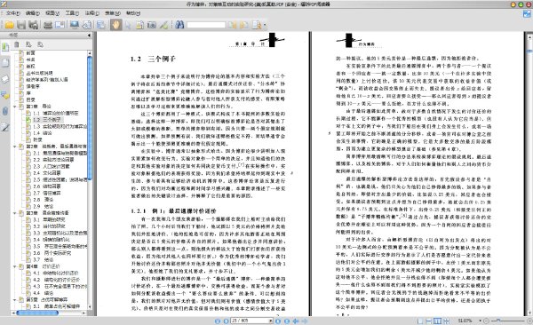Select the typewriter annotation tool
The height and width of the screenshot is (325, 533).
pyautogui.click(x=163, y=25)
